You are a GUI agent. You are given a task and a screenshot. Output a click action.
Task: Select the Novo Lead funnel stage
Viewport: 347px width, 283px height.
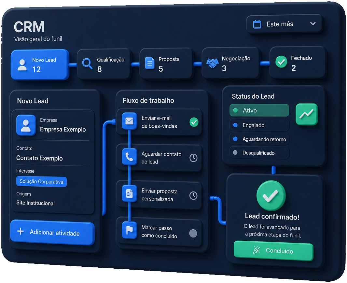(x=40, y=64)
